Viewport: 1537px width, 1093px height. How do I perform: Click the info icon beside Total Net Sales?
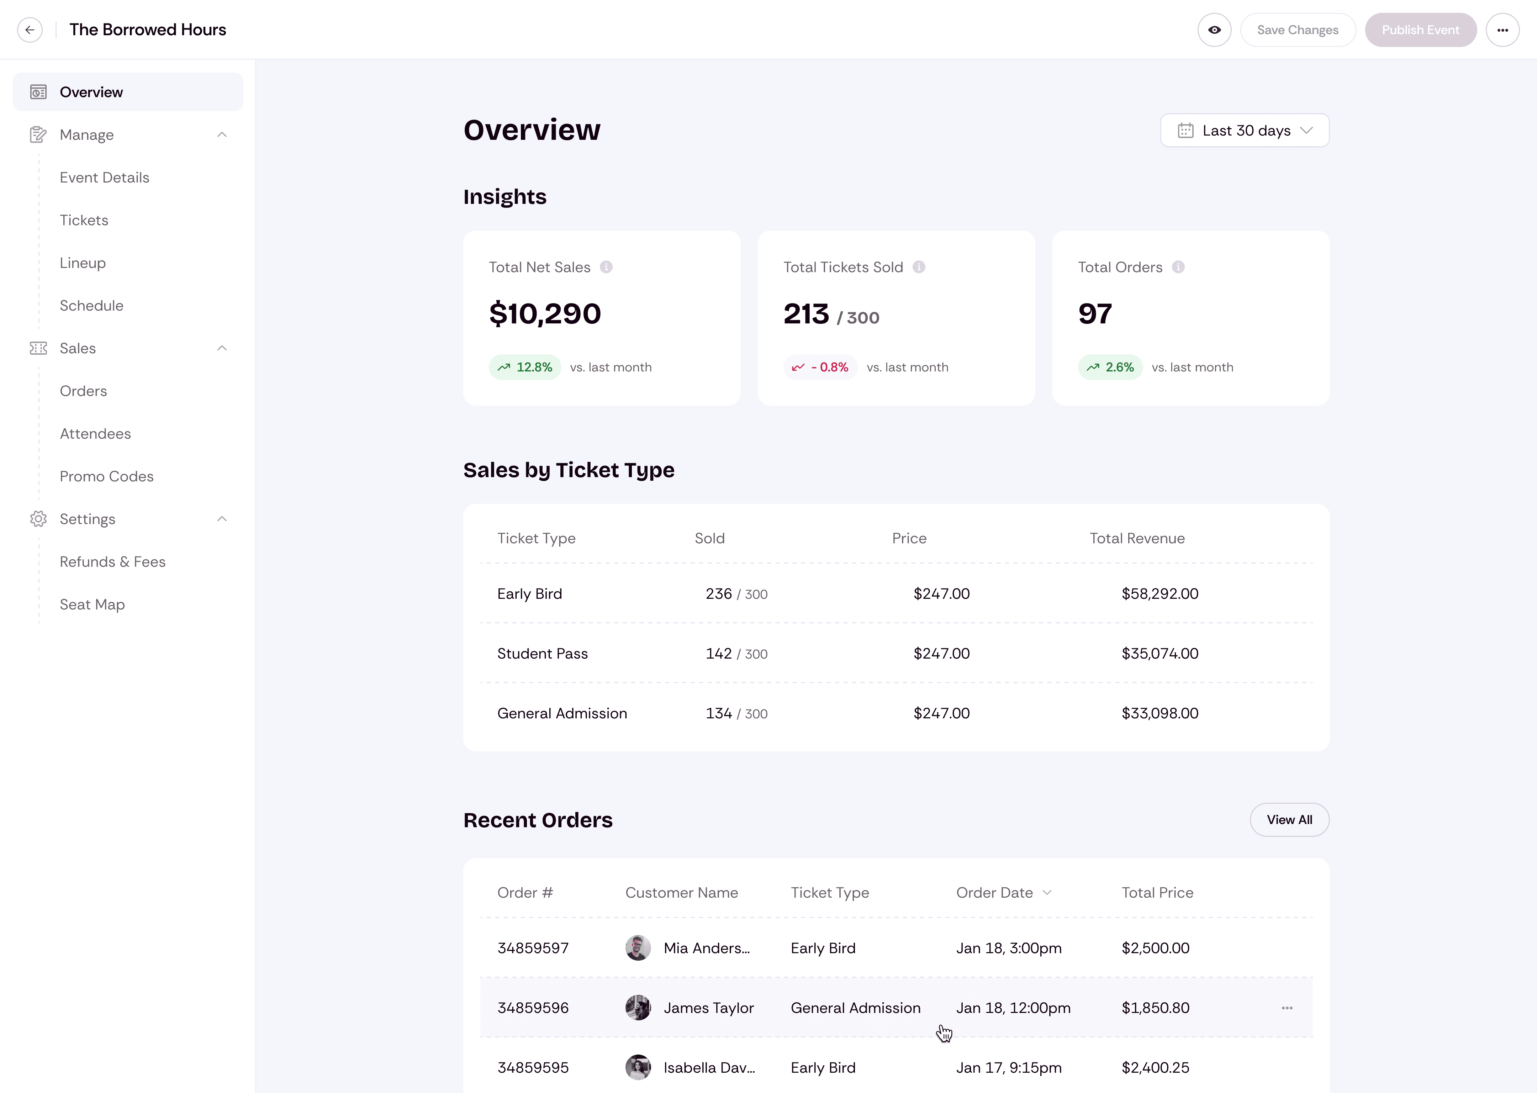[x=606, y=267]
